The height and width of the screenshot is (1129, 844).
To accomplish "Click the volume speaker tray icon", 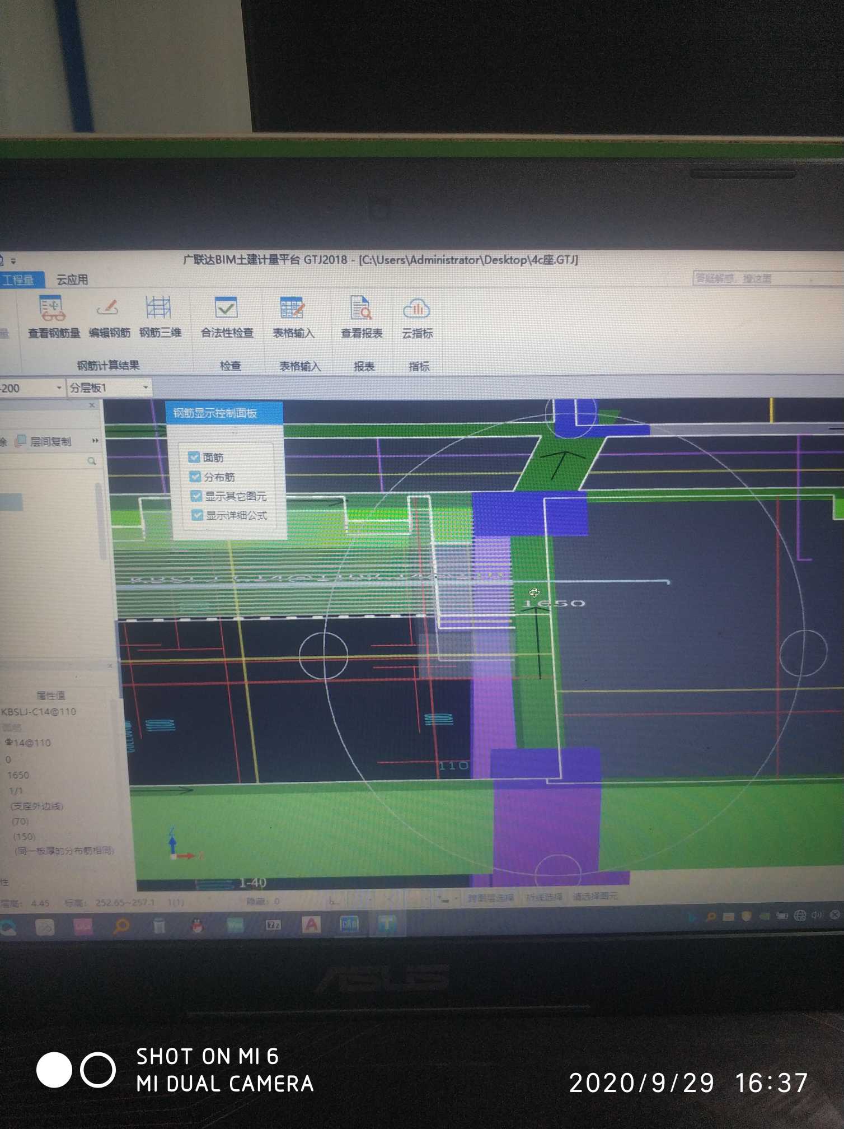I will coord(817,915).
